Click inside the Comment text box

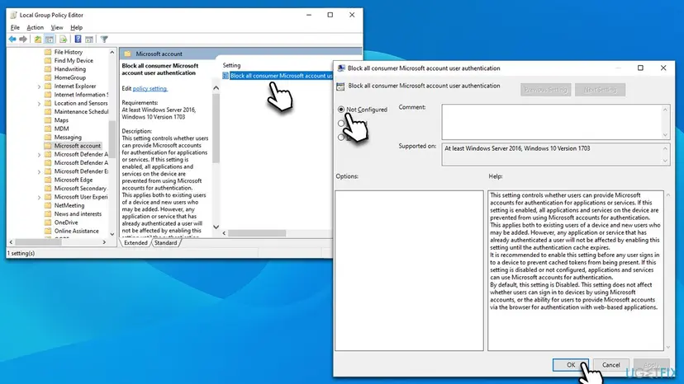556,122
